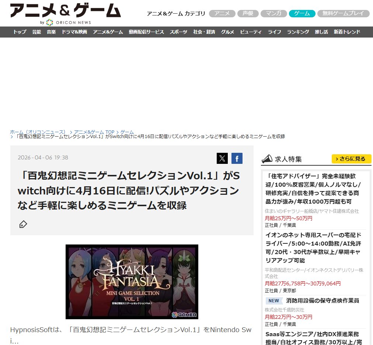Viewport: 373px width, 345px height.
Task: Open スポーツ in the navigation bar
Action: coord(178,32)
